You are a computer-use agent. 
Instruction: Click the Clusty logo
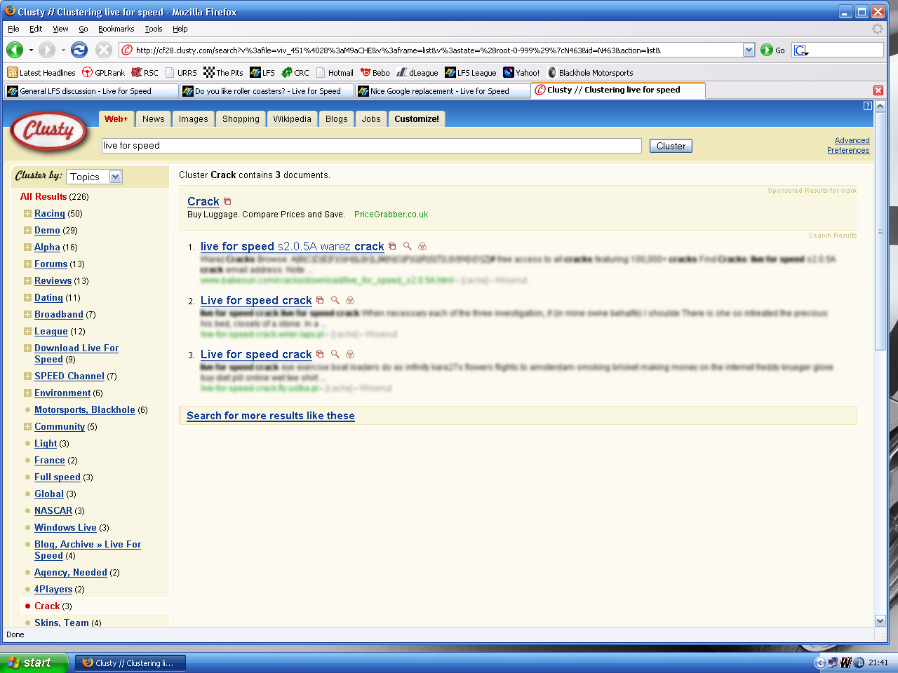point(48,130)
